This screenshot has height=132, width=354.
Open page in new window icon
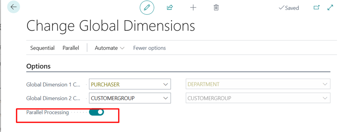click(x=317, y=8)
